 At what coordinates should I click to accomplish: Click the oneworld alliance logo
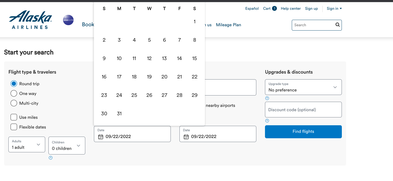click(68, 20)
